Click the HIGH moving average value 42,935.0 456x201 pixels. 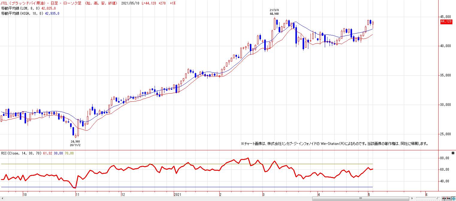click(x=52, y=13)
